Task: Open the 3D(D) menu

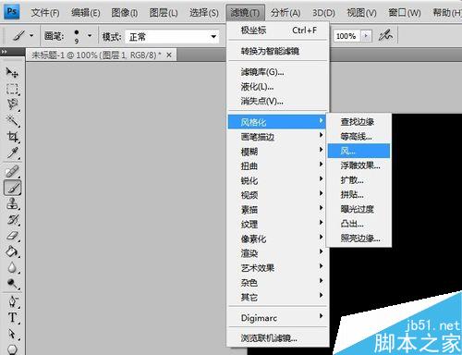Action: click(323, 13)
